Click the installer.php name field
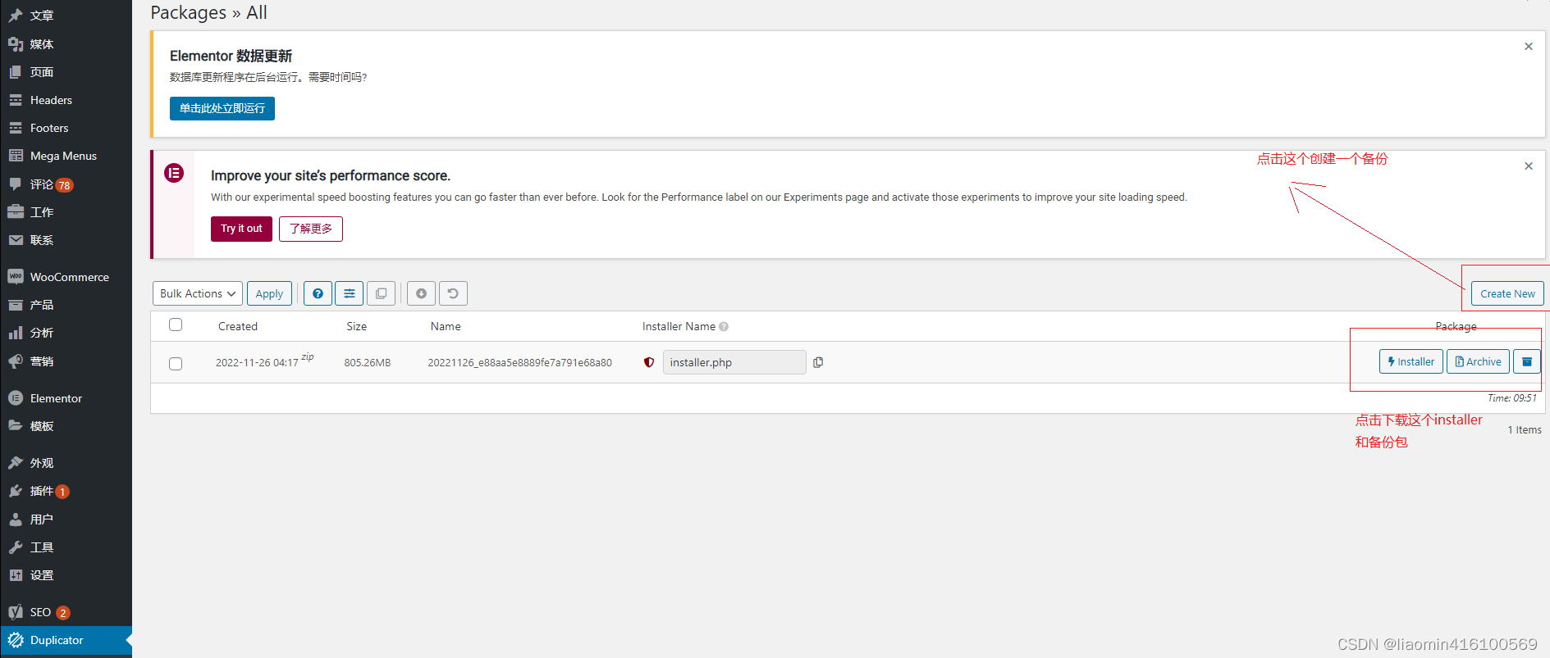Image resolution: width=1550 pixels, height=658 pixels. tap(734, 362)
